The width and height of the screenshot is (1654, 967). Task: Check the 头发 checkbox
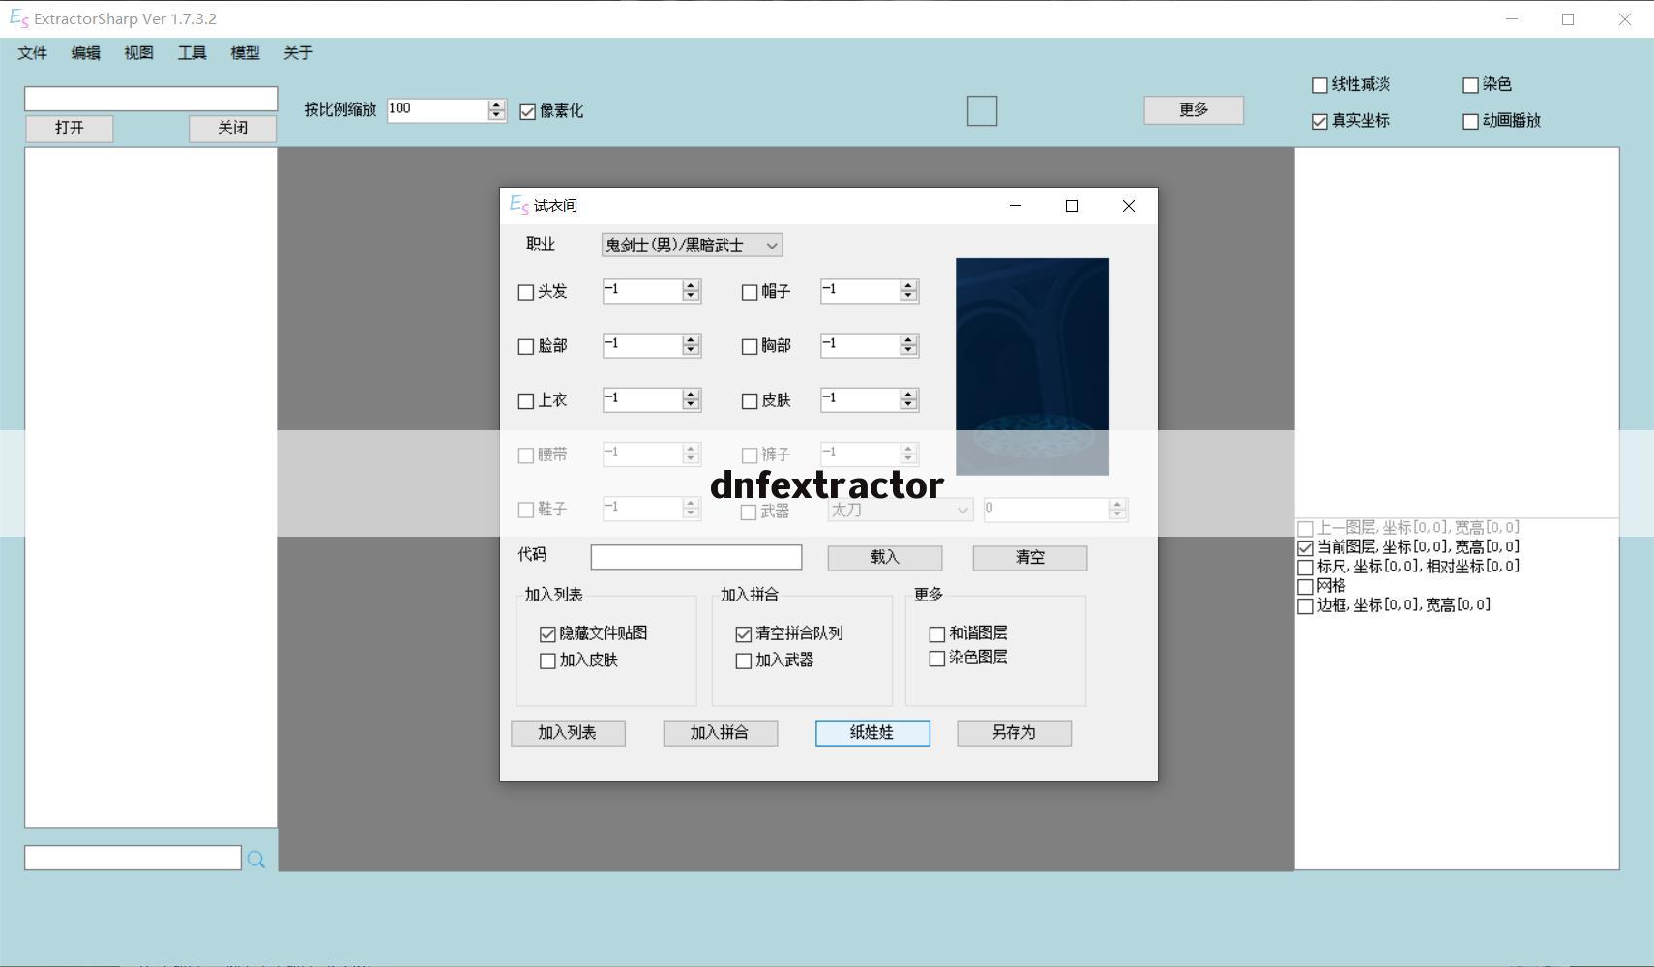click(x=526, y=292)
